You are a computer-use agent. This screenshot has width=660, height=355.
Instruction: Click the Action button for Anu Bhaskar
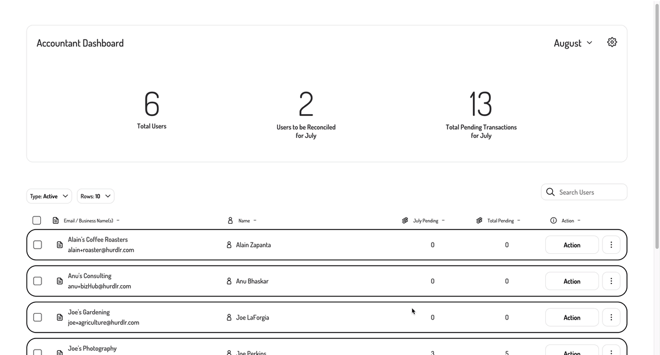pyautogui.click(x=571, y=280)
